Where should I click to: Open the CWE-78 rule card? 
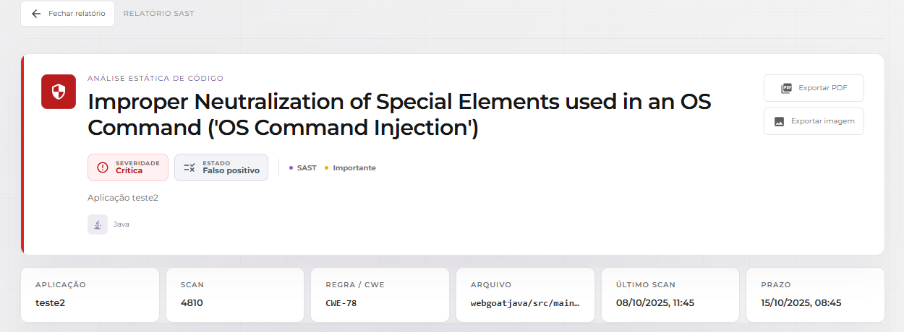380,295
